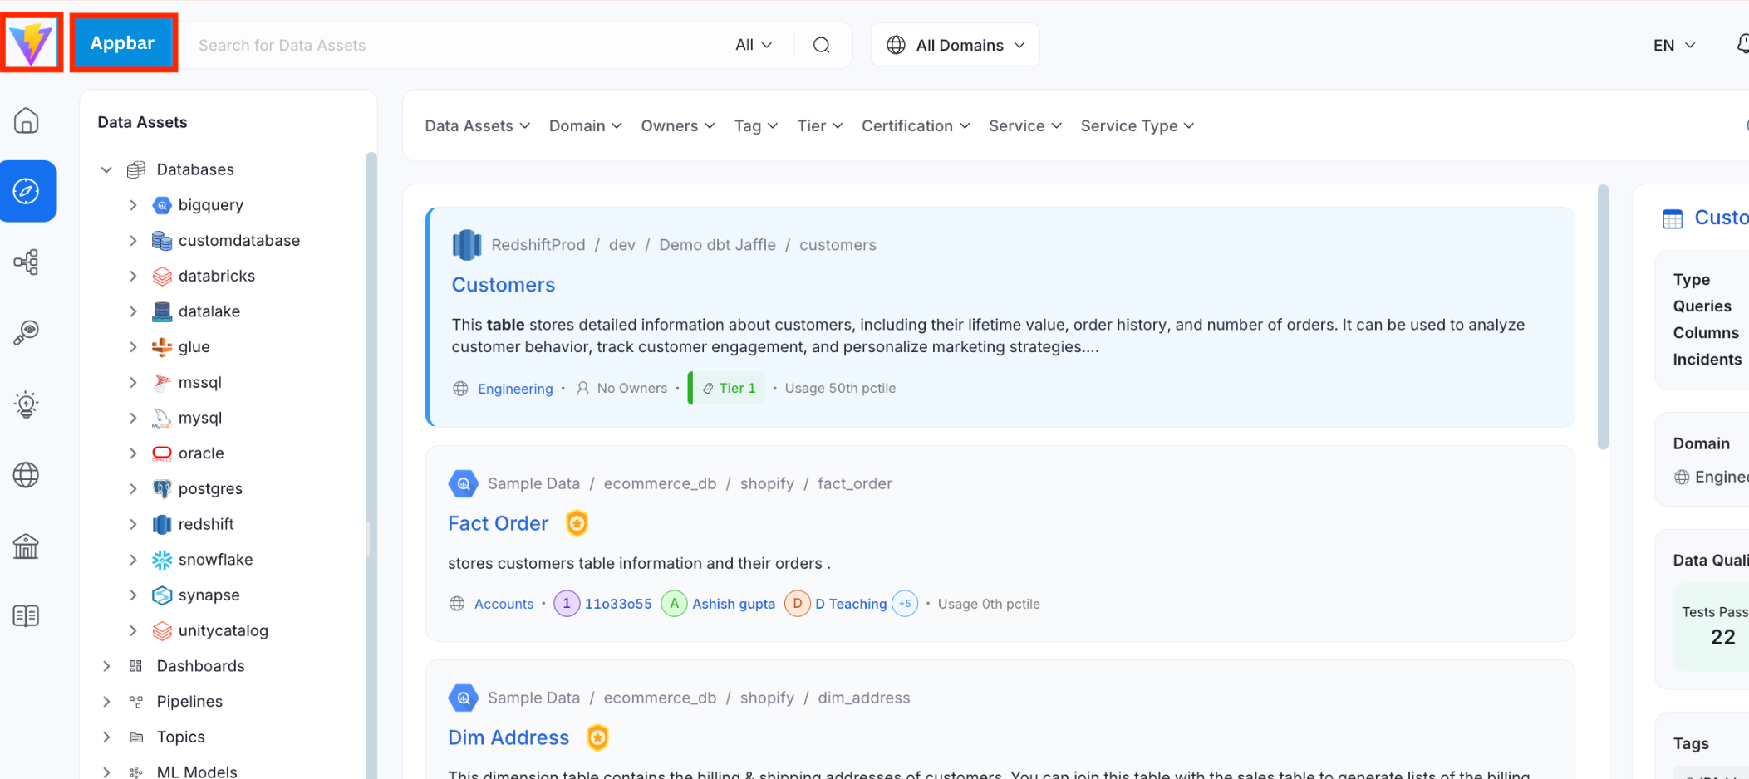Open owner D Teaching link
Viewport: 1749px width, 779px height.
point(851,604)
